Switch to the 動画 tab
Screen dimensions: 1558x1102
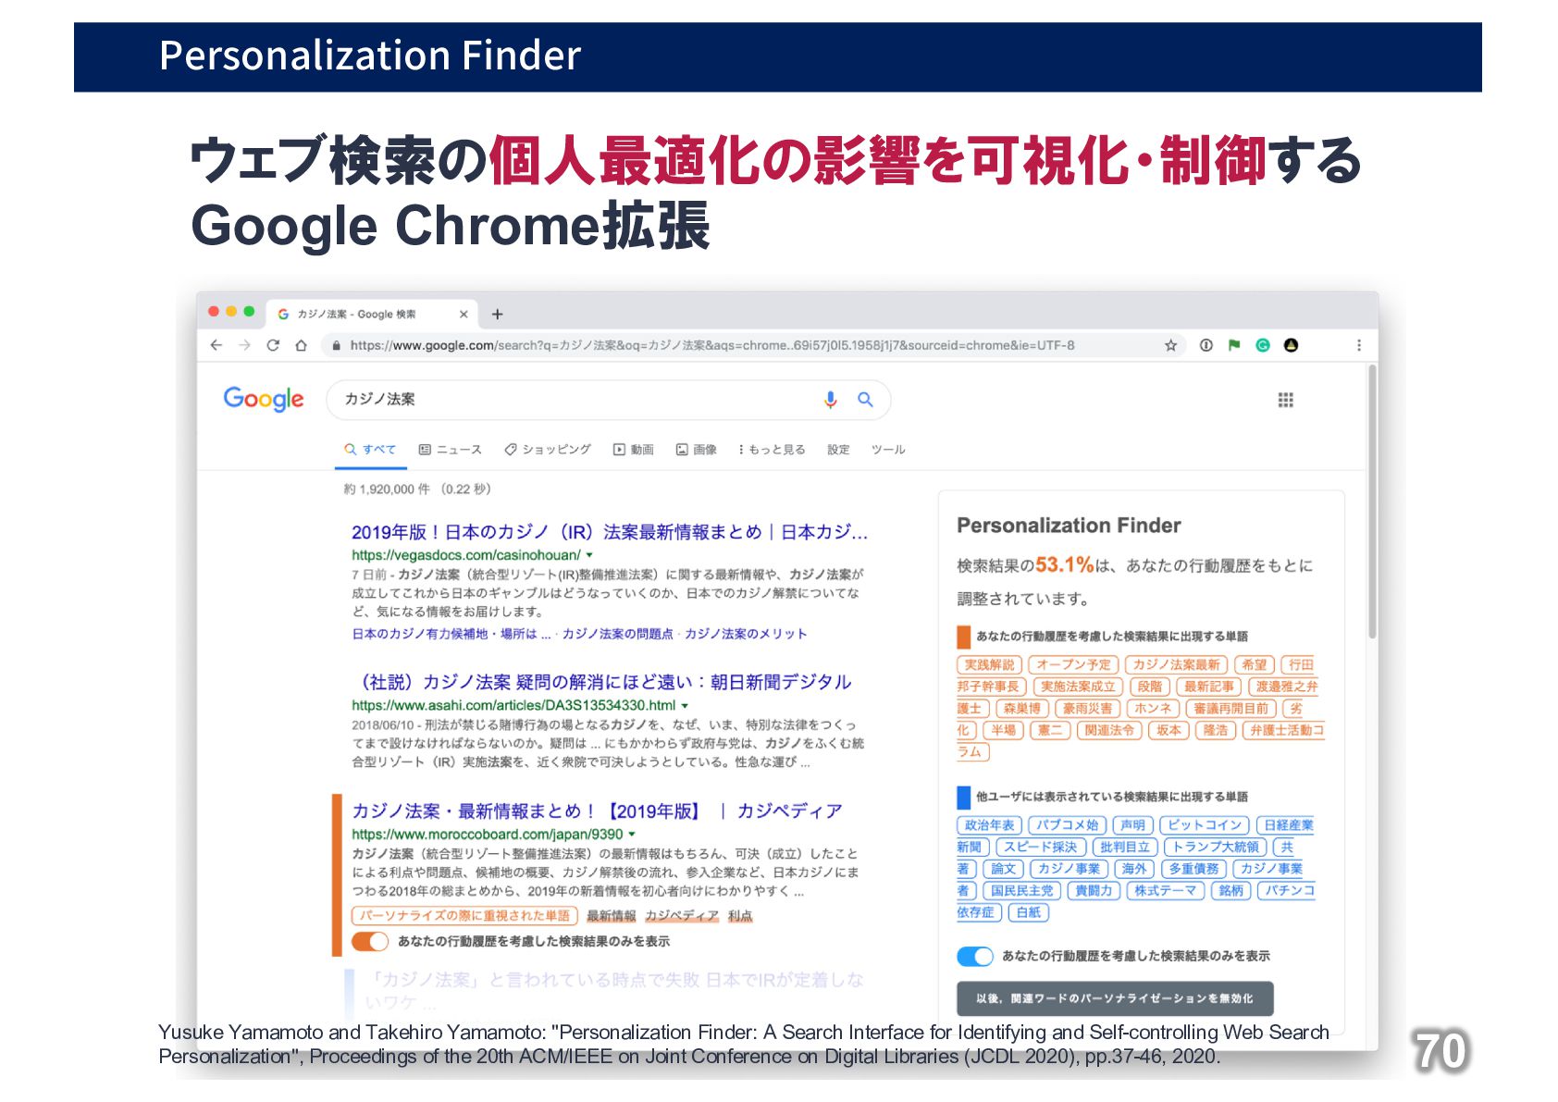click(x=634, y=450)
